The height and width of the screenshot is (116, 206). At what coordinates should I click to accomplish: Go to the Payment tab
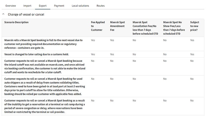59,6
